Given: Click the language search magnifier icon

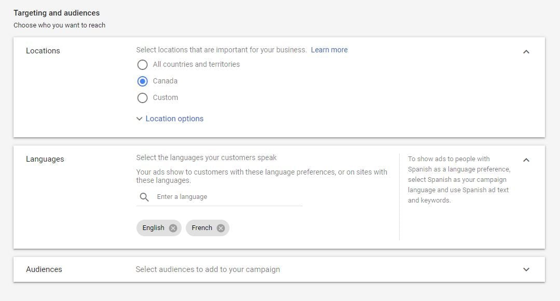Looking at the screenshot, I should click(x=144, y=197).
